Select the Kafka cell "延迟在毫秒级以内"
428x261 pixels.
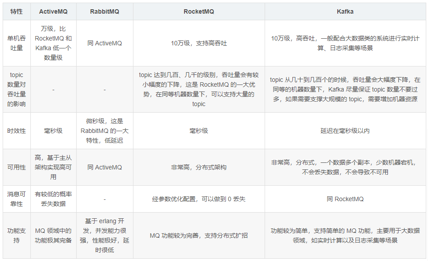[x=345, y=131]
